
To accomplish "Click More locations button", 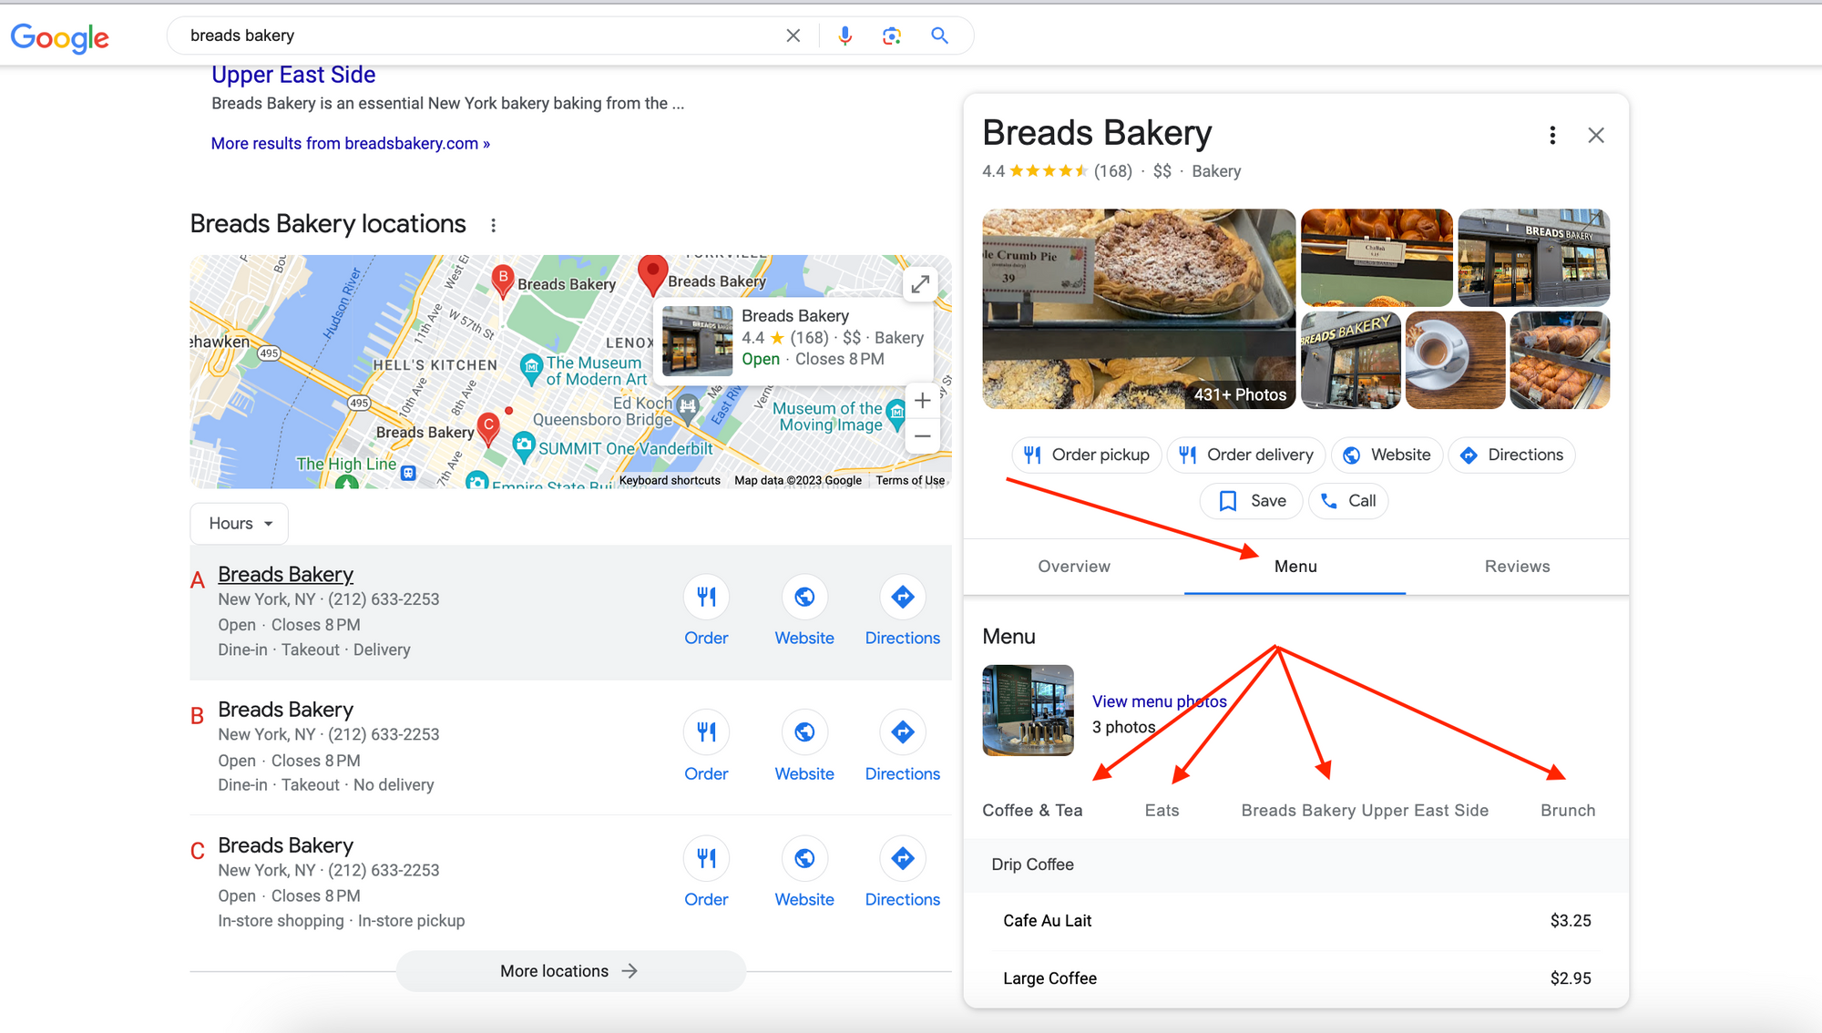I will (569, 969).
